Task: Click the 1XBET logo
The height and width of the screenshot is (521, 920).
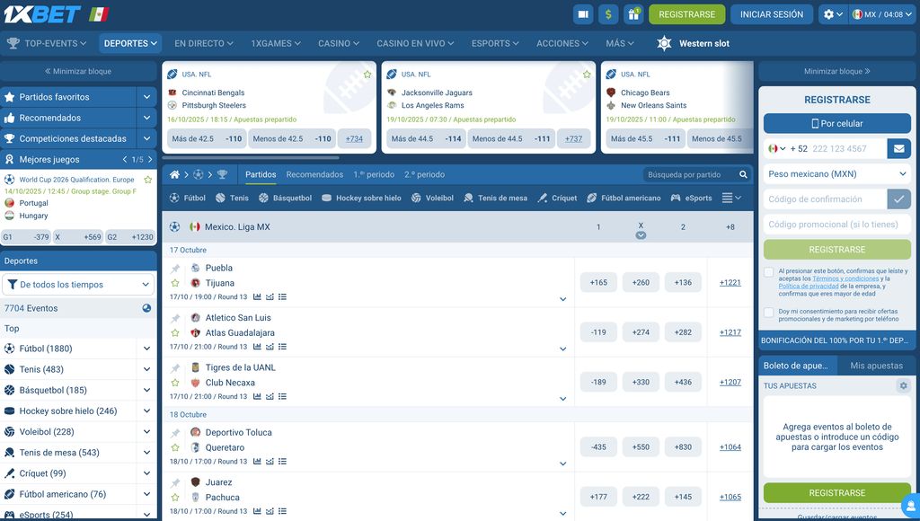Action: [42, 14]
